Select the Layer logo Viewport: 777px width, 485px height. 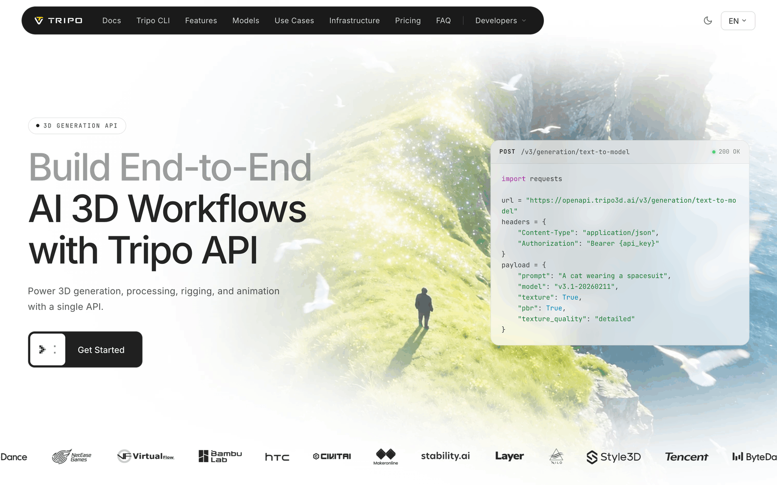tap(509, 456)
